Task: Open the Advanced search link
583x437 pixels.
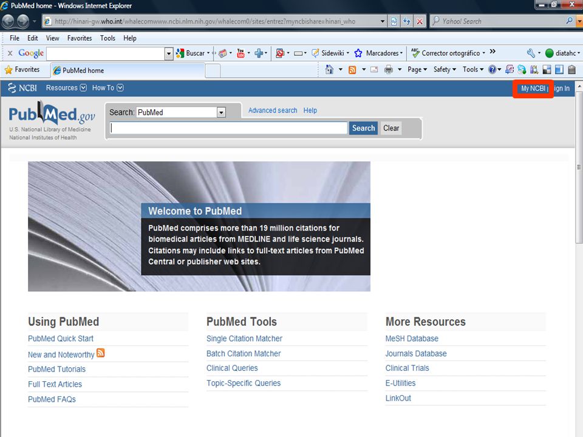Action: click(x=273, y=110)
